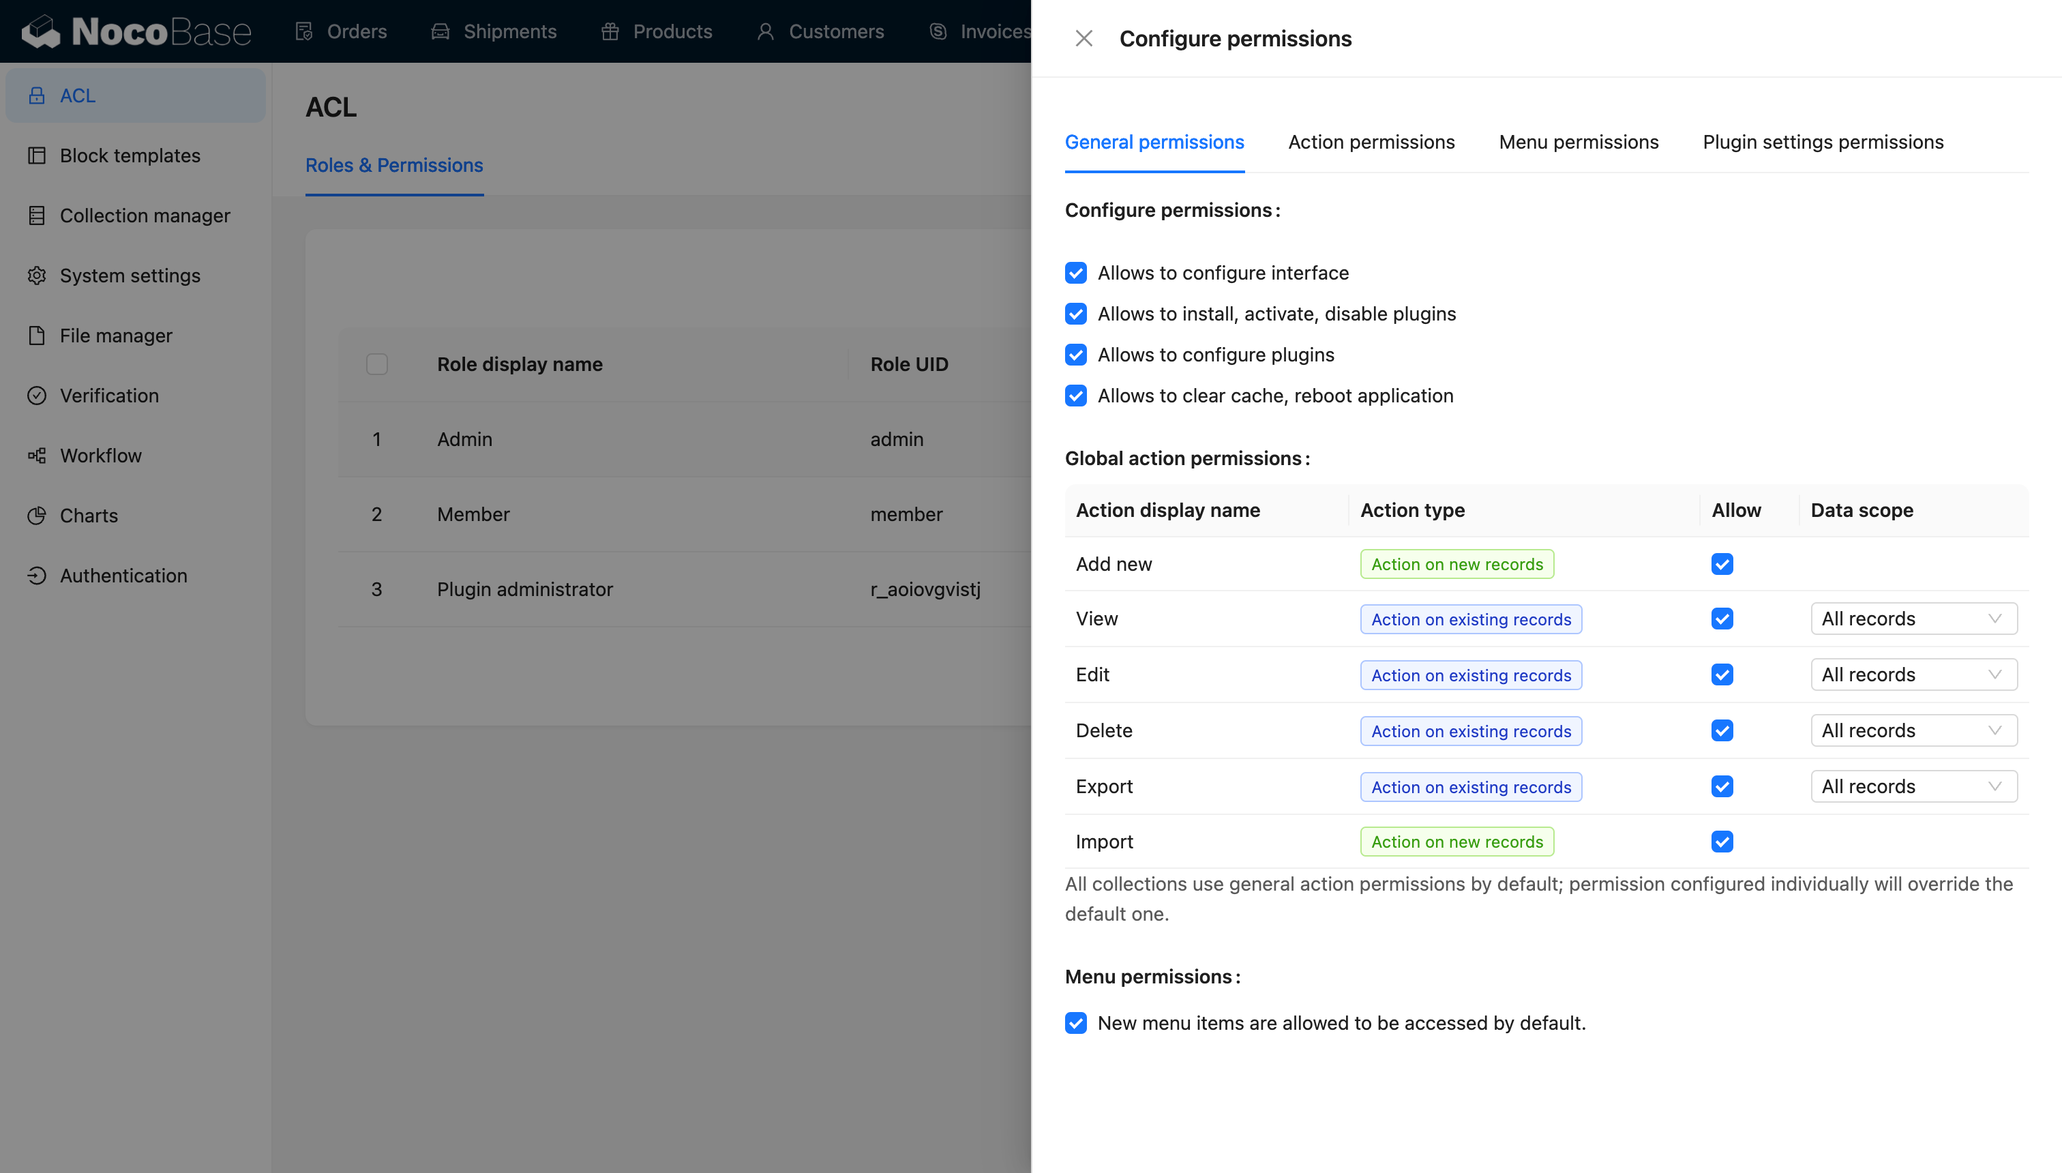Click the System settings gear icon

pyautogui.click(x=36, y=276)
